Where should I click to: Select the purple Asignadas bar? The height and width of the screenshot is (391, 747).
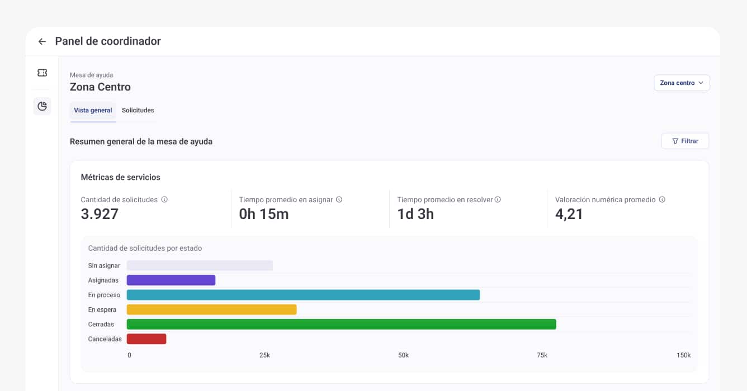[171, 280]
